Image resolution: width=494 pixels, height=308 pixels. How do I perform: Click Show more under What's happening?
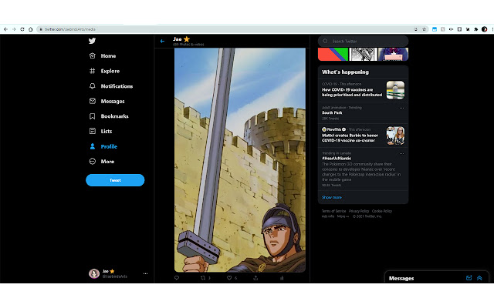[331, 197]
